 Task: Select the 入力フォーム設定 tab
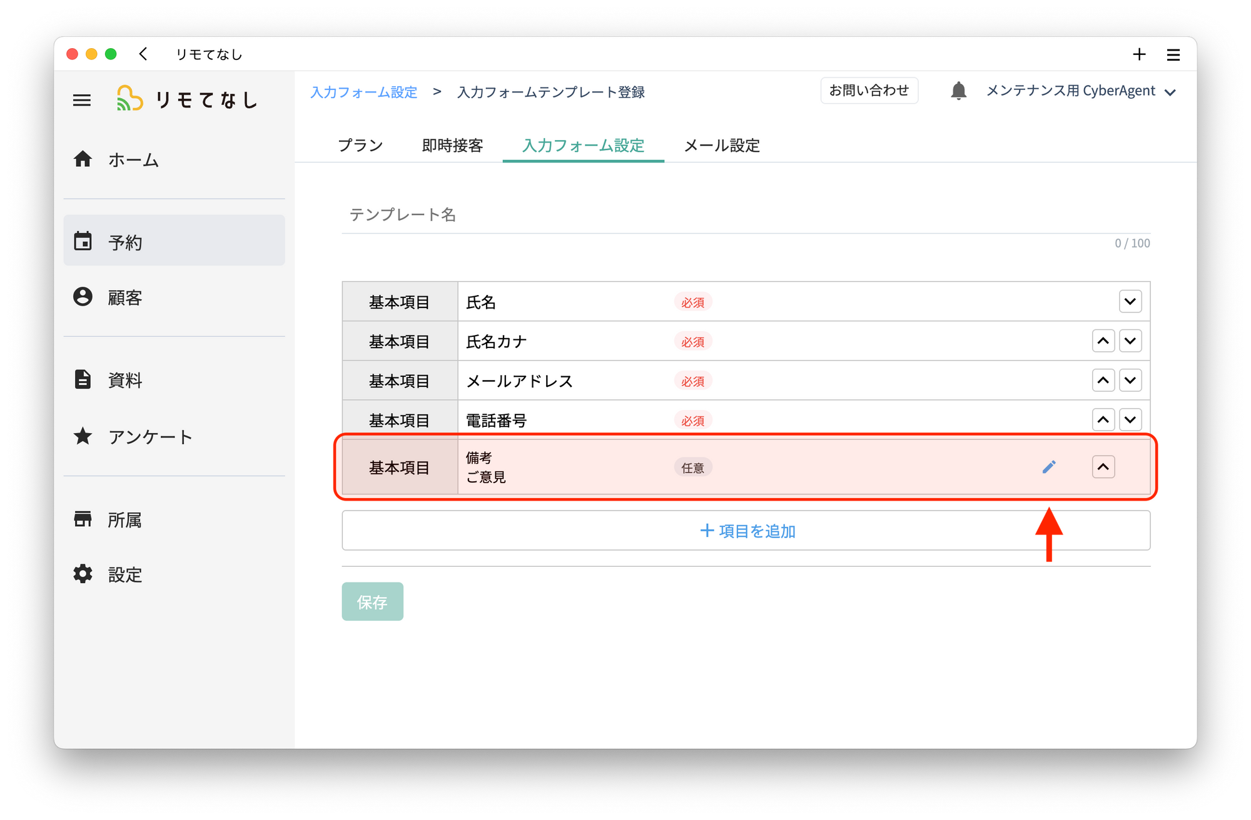[583, 145]
